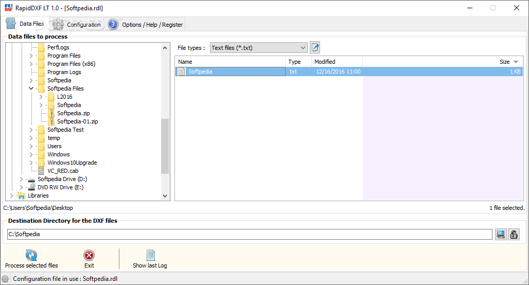Expand the Softpedia Test folder

31,130
